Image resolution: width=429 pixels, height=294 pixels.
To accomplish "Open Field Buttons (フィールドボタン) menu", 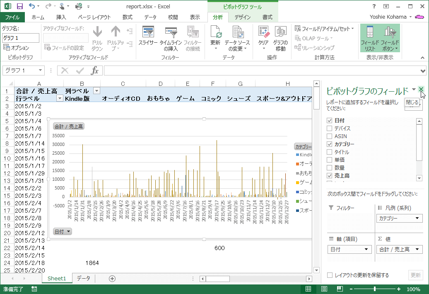I will pyautogui.click(x=390, y=39).
